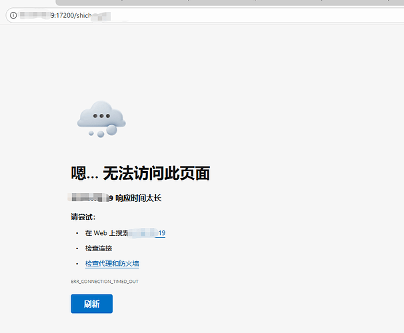
Task: Click the ERR_CONNECTION_TIMED_OUT error code
Action: click(105, 282)
